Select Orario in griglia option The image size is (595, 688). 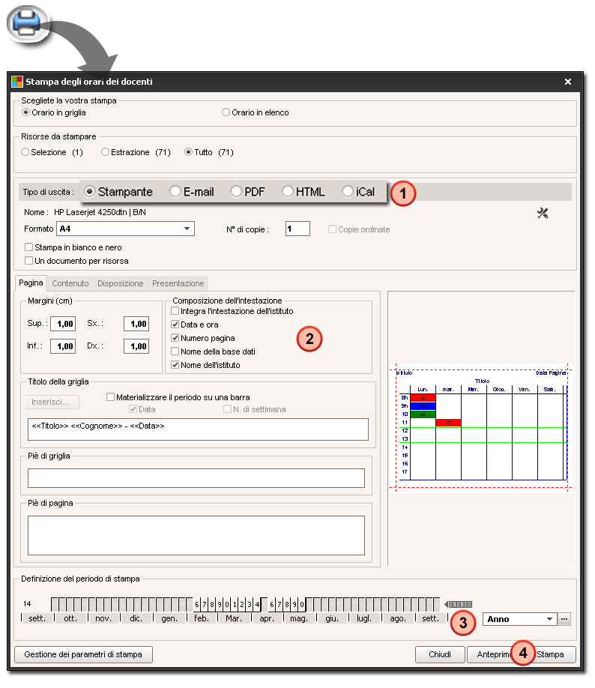point(55,112)
